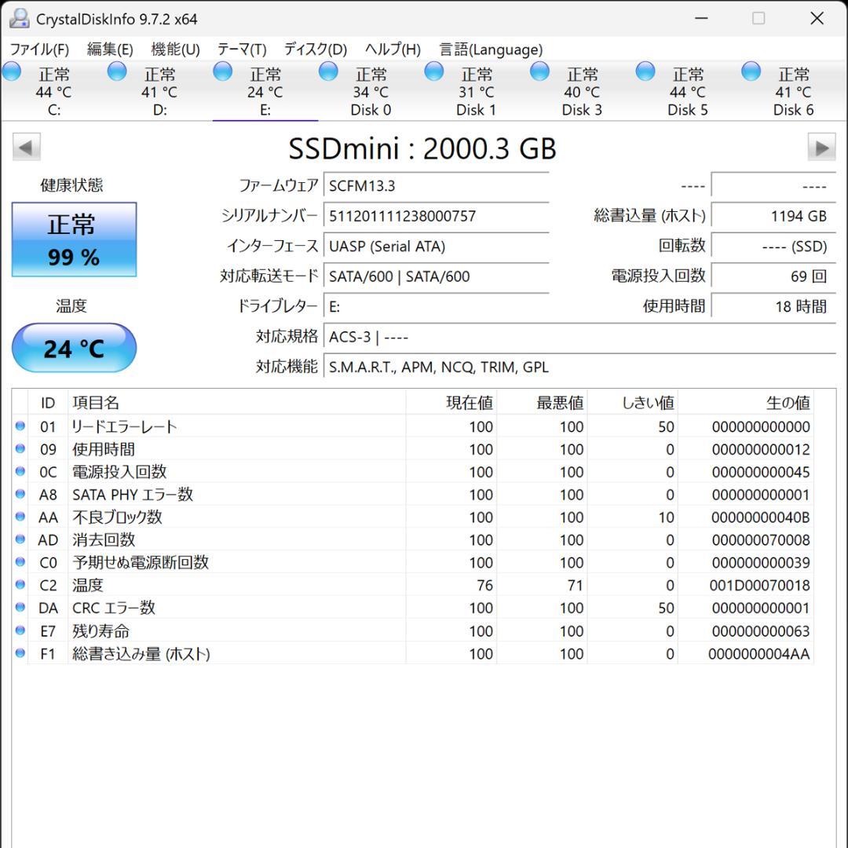Open the 言語(Language) menu
Screen dimensions: 848x848
click(x=491, y=49)
